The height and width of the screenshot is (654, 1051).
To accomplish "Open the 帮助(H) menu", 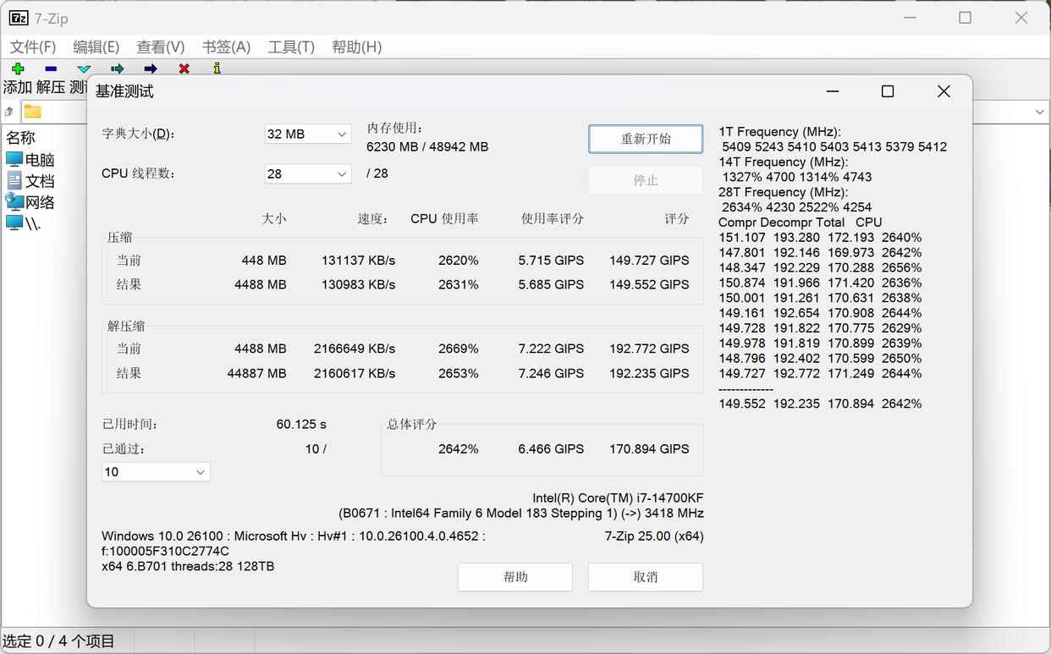I will (356, 47).
